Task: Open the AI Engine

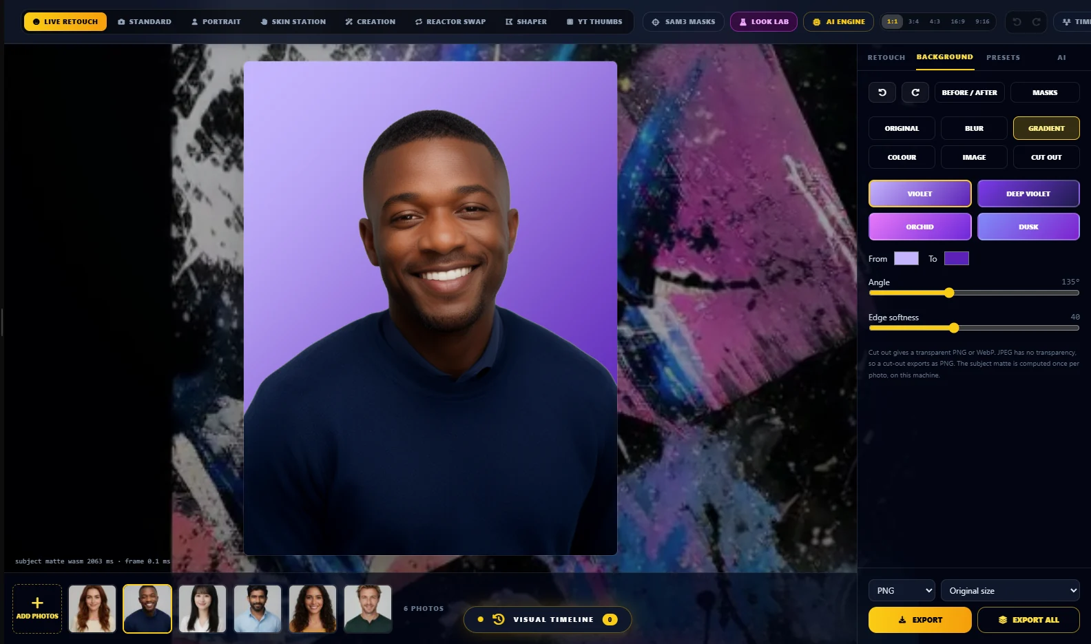Action: click(838, 22)
